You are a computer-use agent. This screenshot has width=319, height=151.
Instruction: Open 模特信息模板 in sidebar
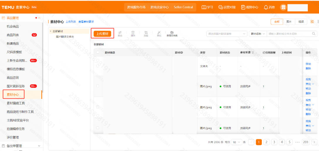(x=16, y=69)
